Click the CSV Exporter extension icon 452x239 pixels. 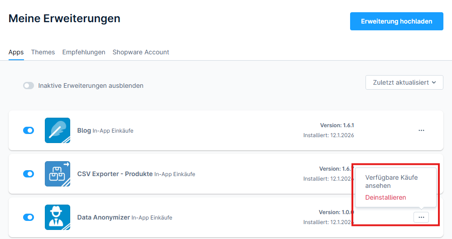58,174
